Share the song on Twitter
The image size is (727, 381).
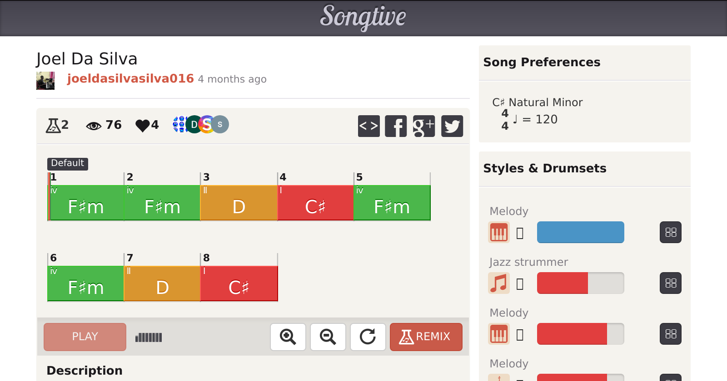[x=452, y=126]
